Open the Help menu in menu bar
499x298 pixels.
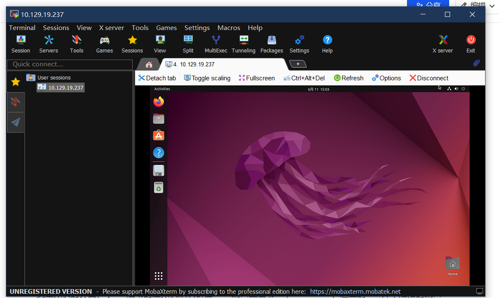255,28
